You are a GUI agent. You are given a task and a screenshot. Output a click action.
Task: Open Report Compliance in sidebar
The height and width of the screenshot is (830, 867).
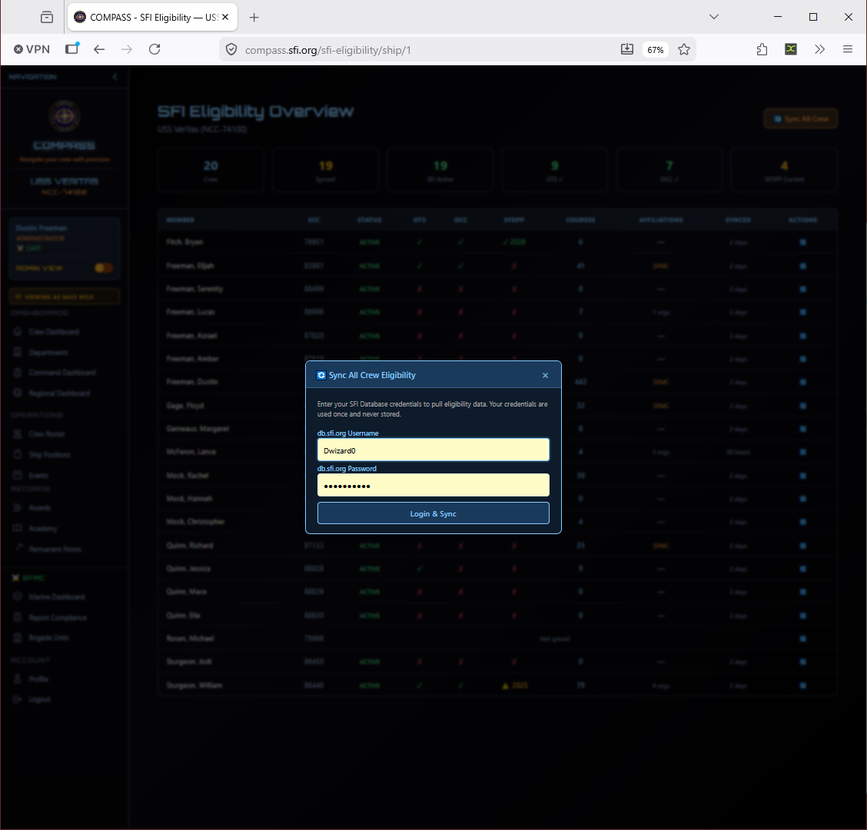(58, 618)
